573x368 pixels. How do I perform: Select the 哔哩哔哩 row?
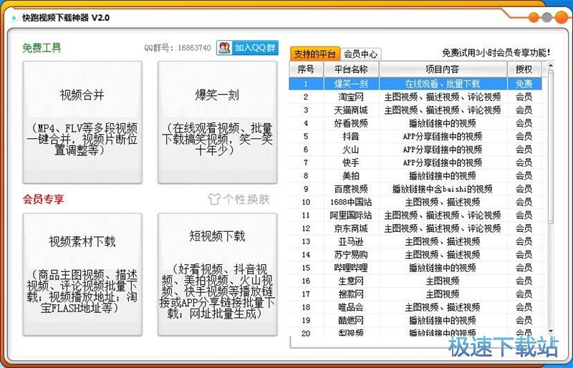tap(415, 268)
